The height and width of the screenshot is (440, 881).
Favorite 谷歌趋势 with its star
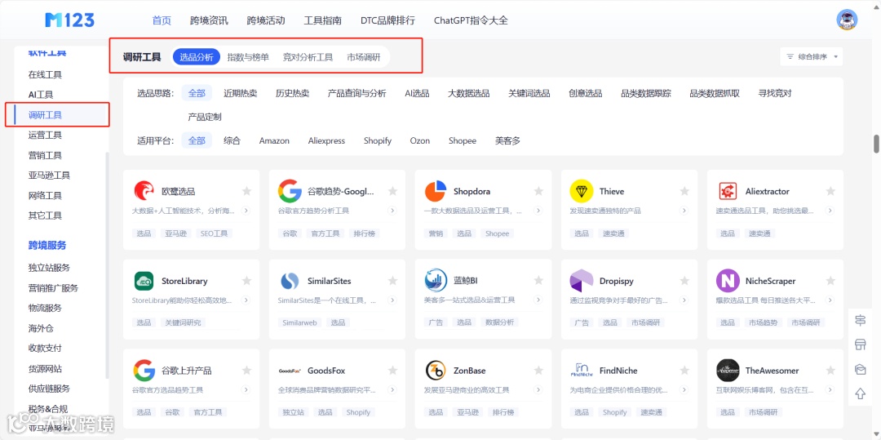coord(392,192)
